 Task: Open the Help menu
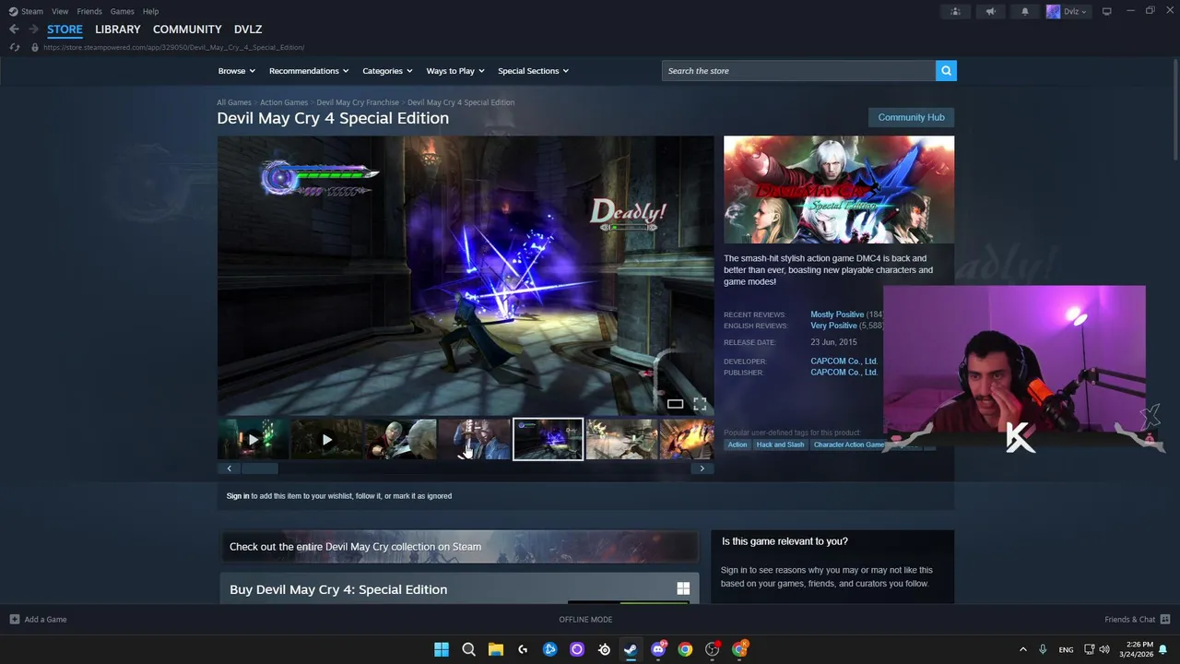(x=150, y=11)
